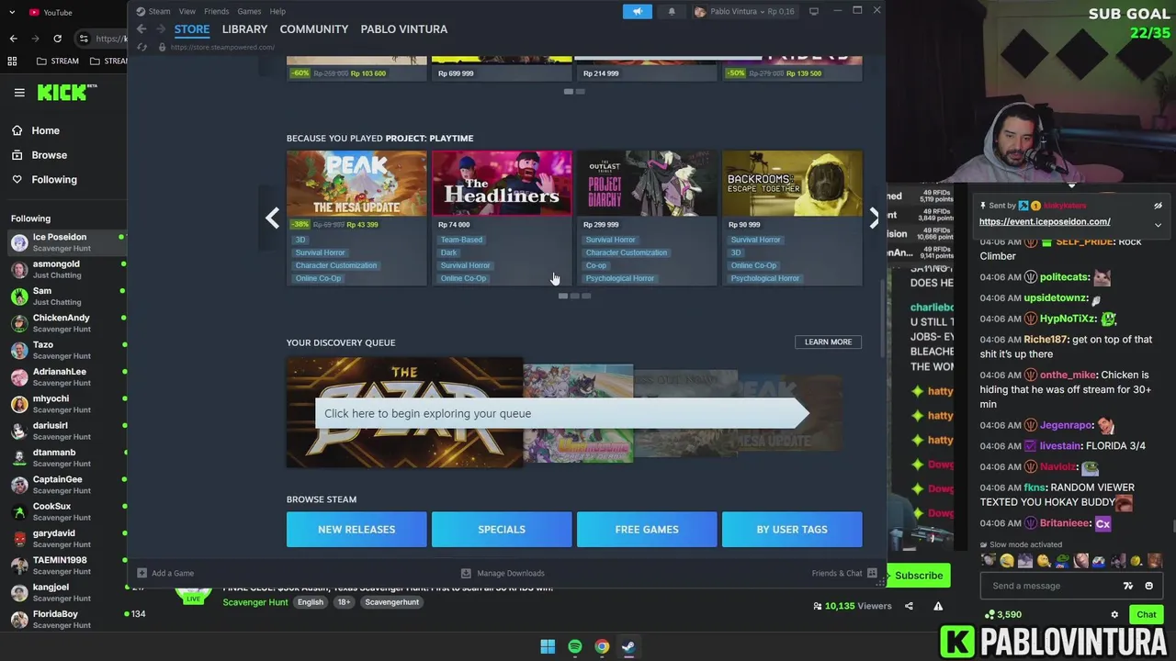This screenshot has width=1176, height=661.
Task: Send message with Chat button
Action: tap(1147, 615)
